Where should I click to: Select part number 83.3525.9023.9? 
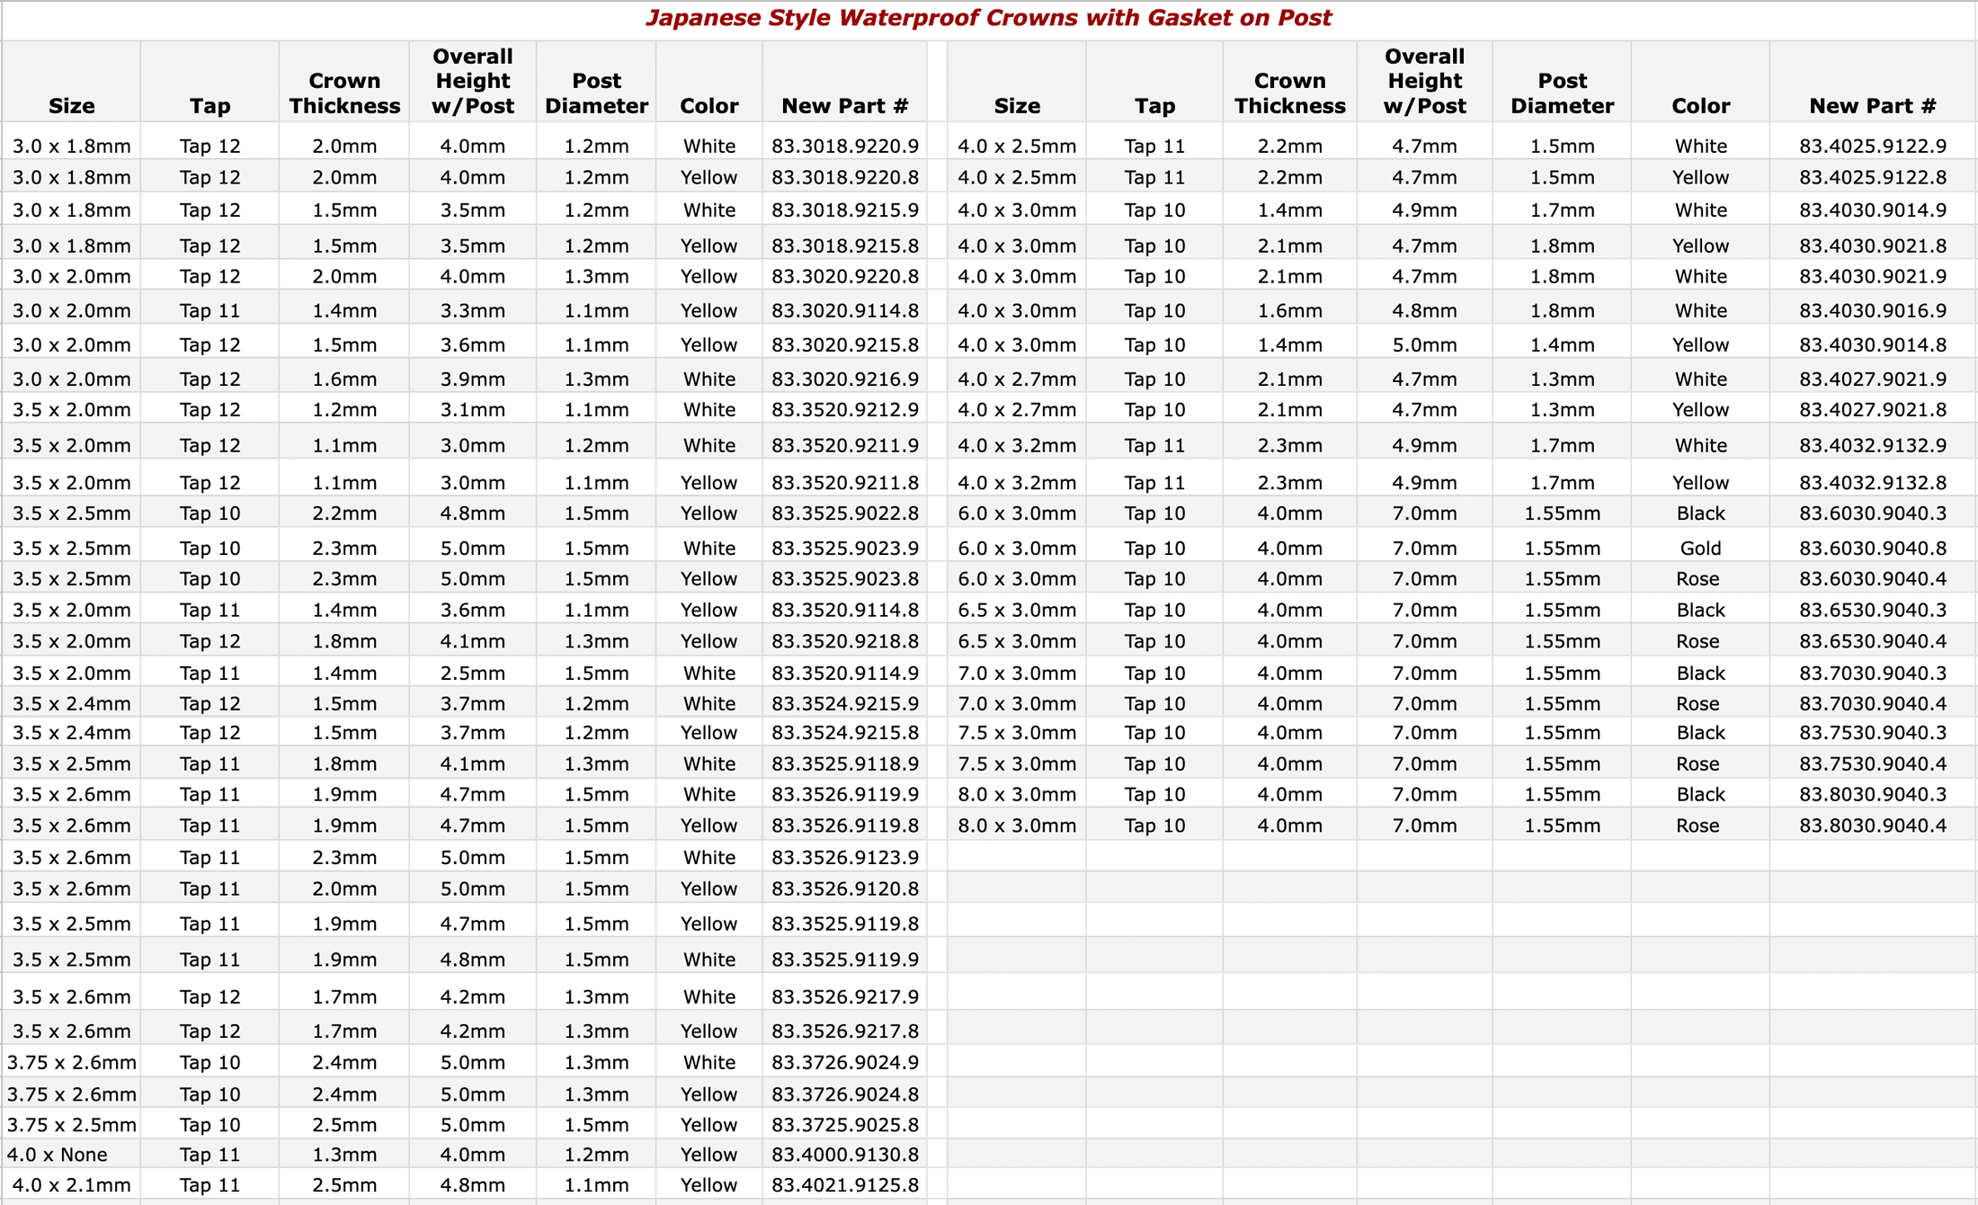pyautogui.click(x=845, y=548)
